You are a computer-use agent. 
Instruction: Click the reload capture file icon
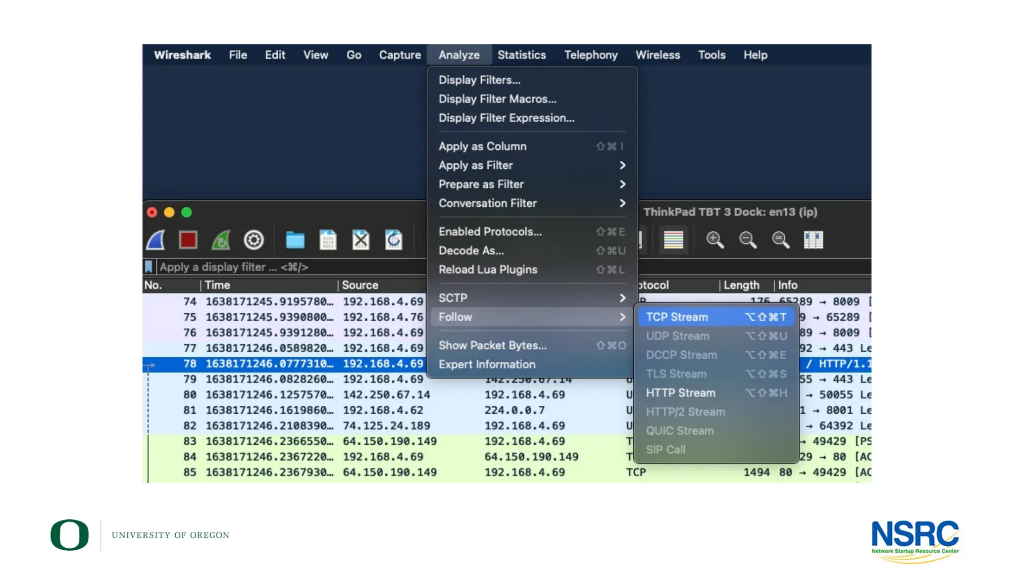tap(394, 240)
